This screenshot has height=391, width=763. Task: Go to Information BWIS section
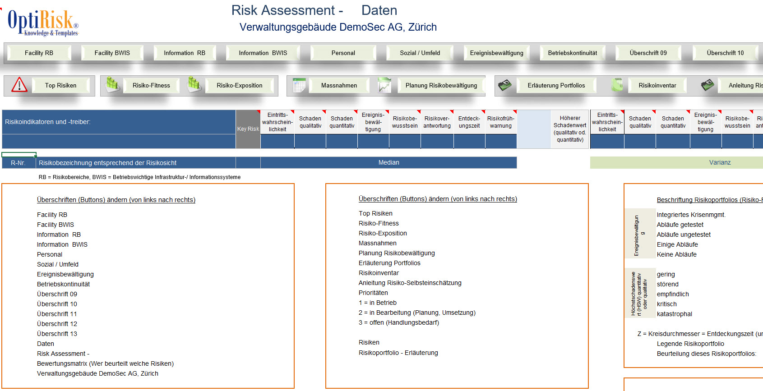tap(263, 53)
